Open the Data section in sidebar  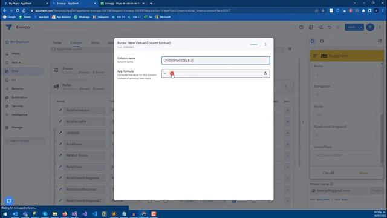click(x=15, y=71)
